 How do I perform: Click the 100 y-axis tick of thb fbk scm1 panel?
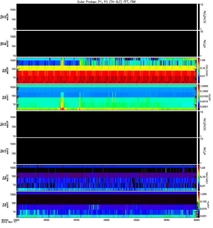pos(14,96)
